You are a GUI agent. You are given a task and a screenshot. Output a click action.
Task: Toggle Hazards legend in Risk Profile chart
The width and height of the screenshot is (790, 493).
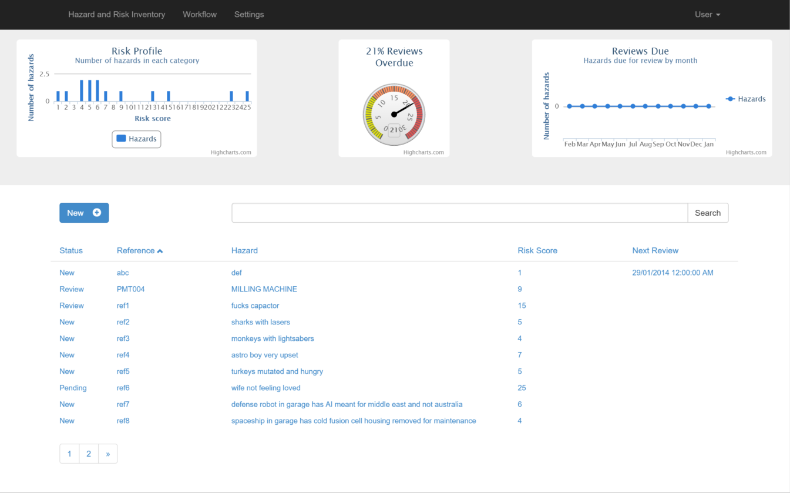pos(136,139)
